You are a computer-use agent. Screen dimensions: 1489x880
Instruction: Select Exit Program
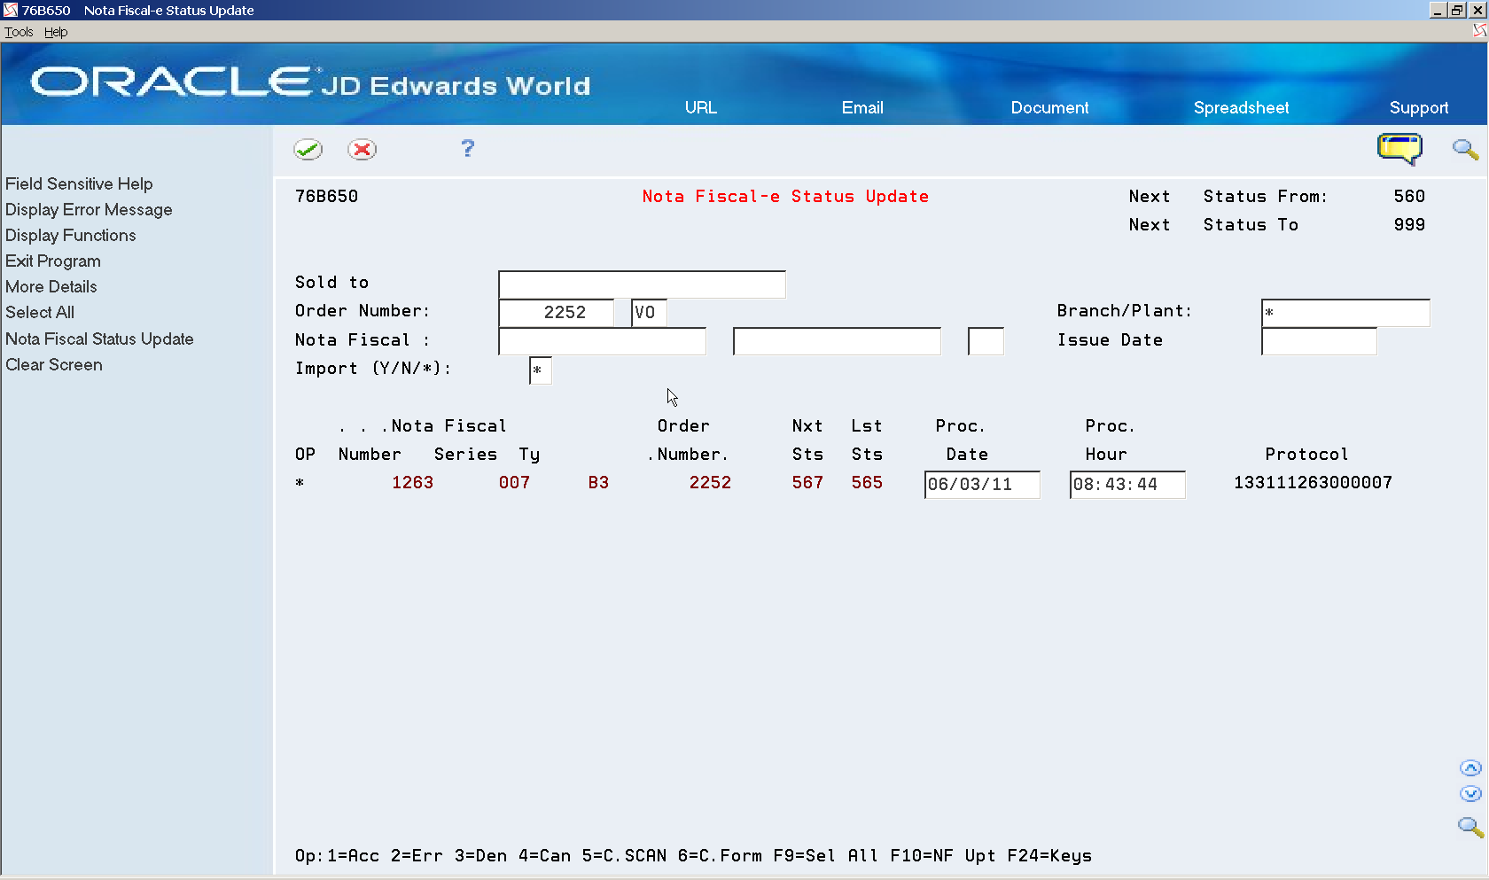(53, 261)
